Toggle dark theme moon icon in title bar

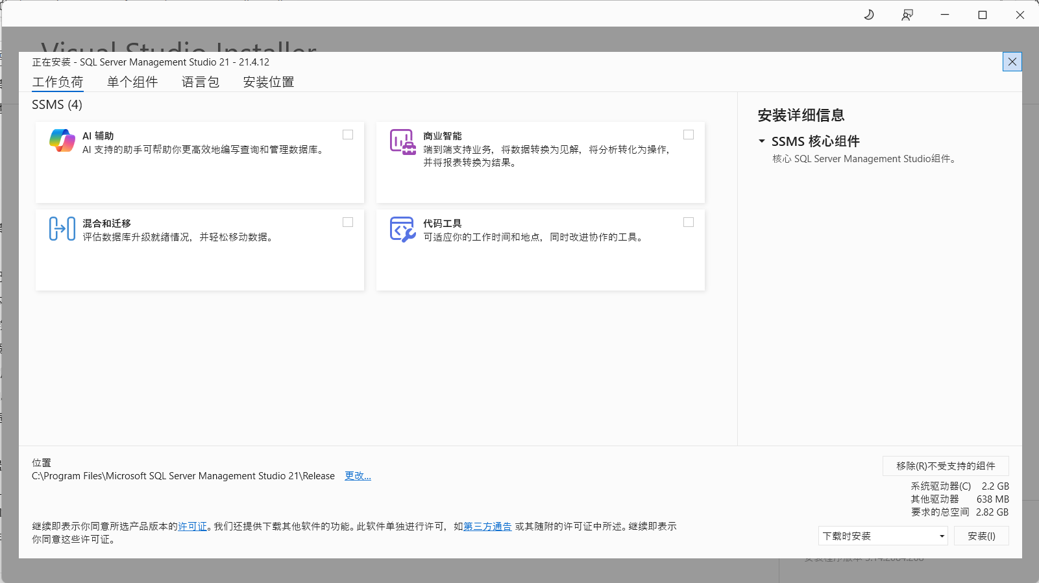pos(869,15)
